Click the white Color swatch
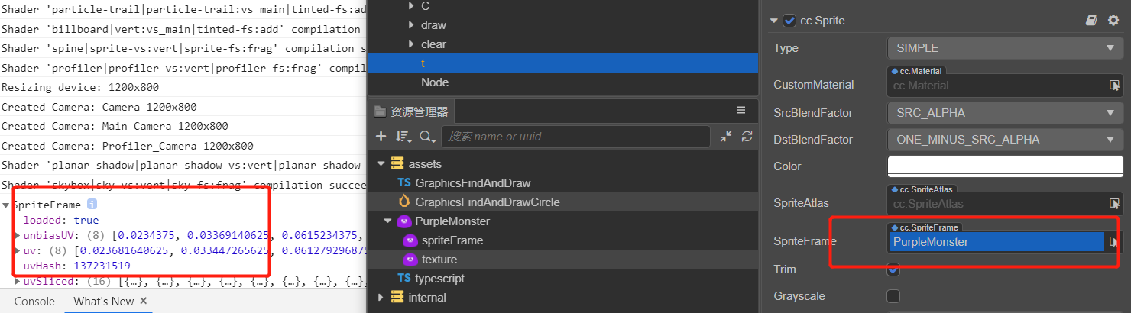The height and width of the screenshot is (313, 1131). point(1005,166)
